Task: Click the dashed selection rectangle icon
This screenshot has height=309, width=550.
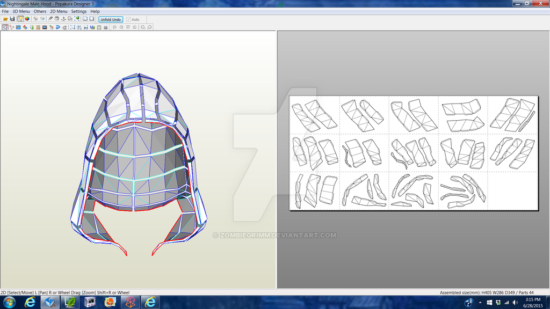Action: pyautogui.click(x=73, y=27)
